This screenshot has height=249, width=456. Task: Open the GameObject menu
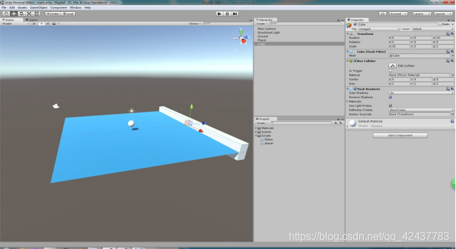click(x=38, y=7)
